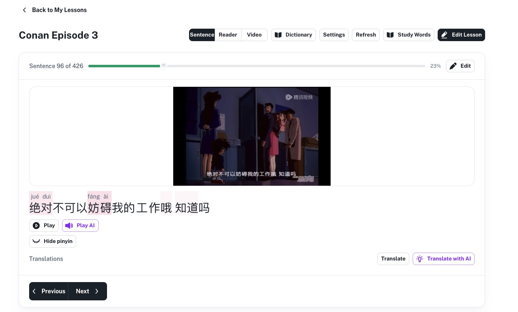This screenshot has width=518, height=312.
Task: Click the book icon on the Dictionary button
Action: 279,35
